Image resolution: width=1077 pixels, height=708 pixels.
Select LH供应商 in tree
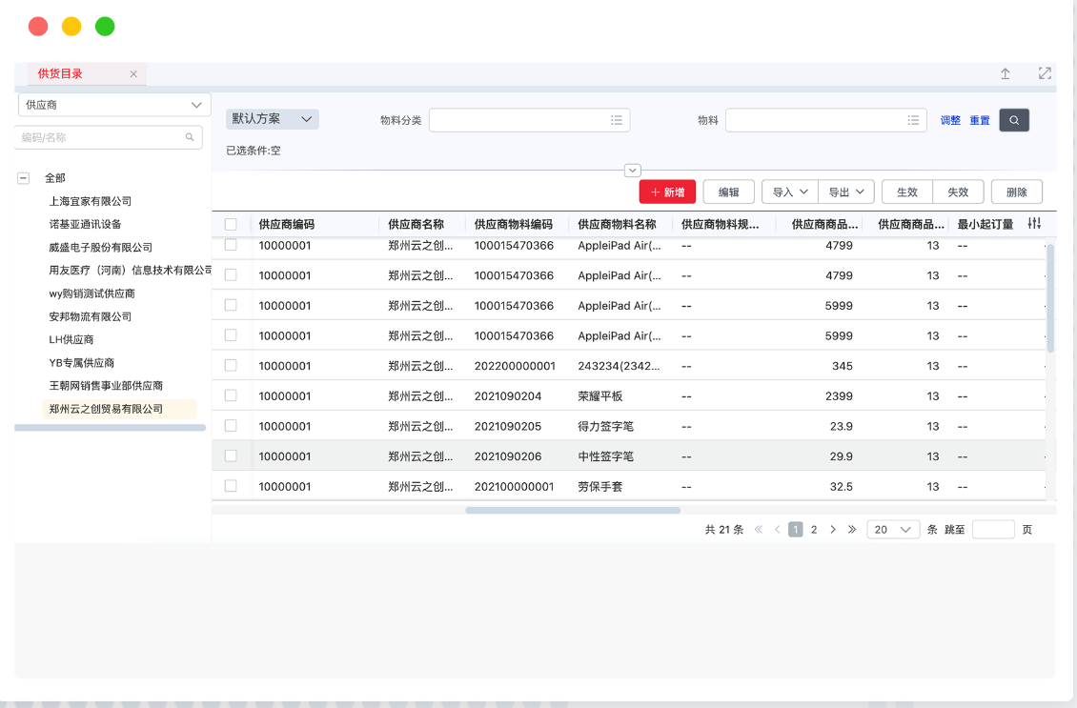click(71, 339)
